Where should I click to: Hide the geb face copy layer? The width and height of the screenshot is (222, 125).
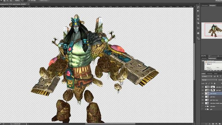(203, 100)
